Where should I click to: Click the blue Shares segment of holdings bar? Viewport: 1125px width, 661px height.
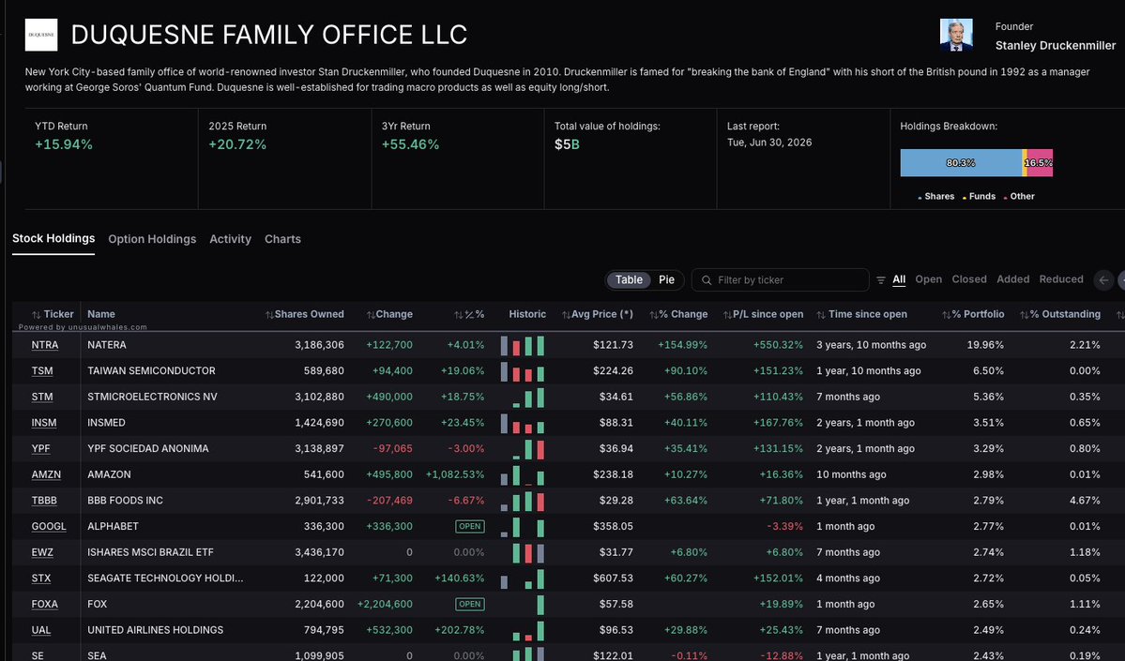[x=961, y=163]
